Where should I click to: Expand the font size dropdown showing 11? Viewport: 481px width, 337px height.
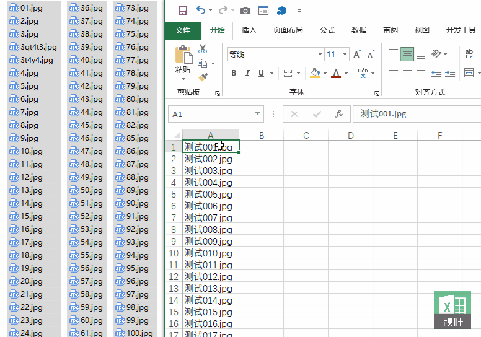pos(345,55)
